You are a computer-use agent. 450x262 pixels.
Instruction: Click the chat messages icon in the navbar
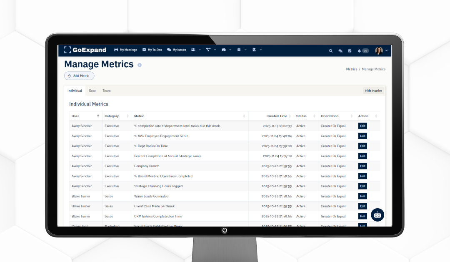click(x=340, y=50)
